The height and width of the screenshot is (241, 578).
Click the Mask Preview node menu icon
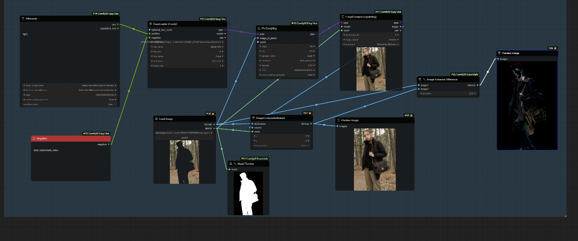pyautogui.click(x=230, y=163)
